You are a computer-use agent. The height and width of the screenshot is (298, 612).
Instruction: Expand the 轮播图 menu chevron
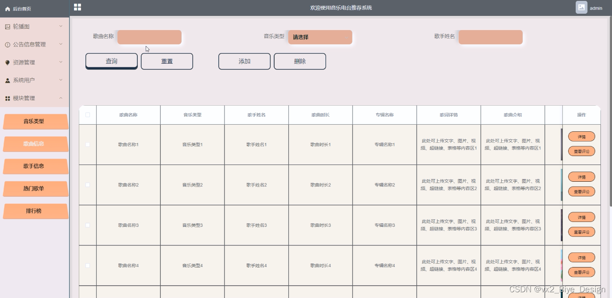pyautogui.click(x=61, y=26)
